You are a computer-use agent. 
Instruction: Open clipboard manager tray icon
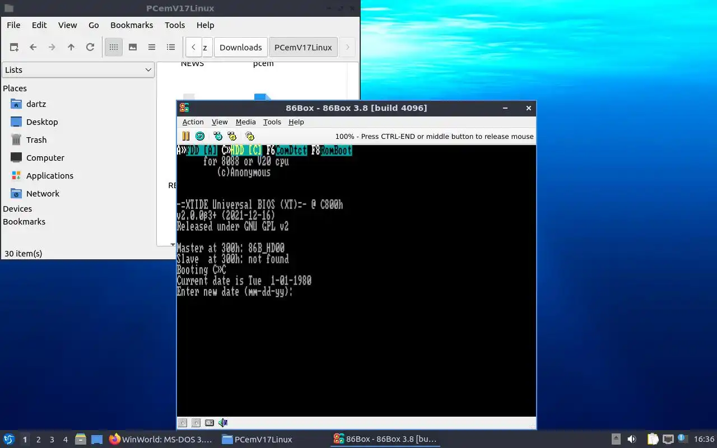tap(653, 440)
